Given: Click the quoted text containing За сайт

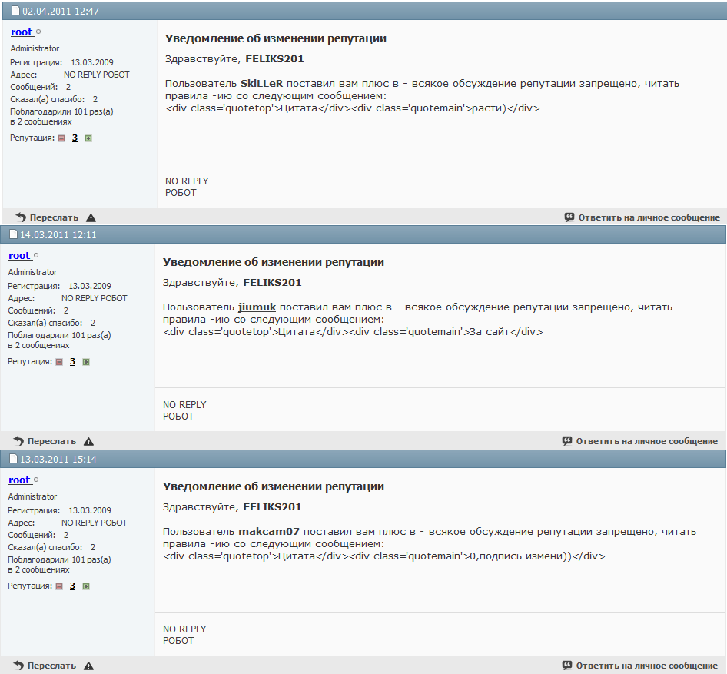Looking at the screenshot, I should point(353,332).
